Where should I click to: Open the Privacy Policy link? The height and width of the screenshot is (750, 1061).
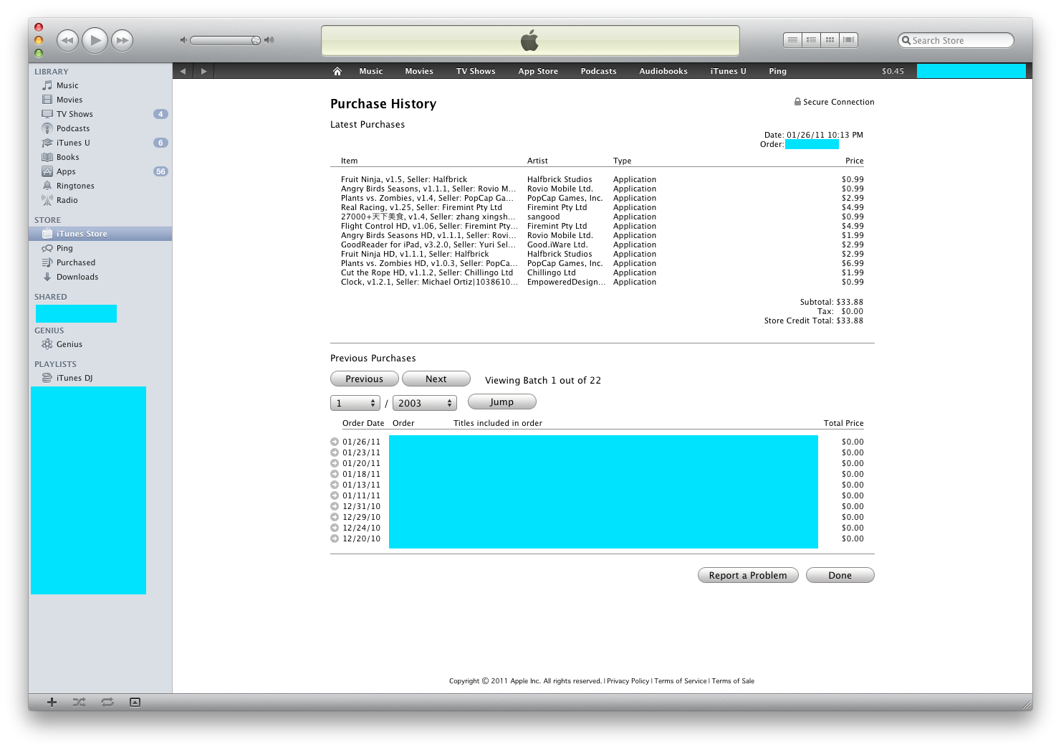coord(628,681)
